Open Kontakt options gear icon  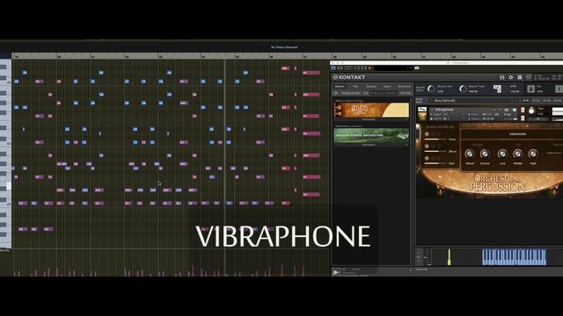click(x=511, y=77)
